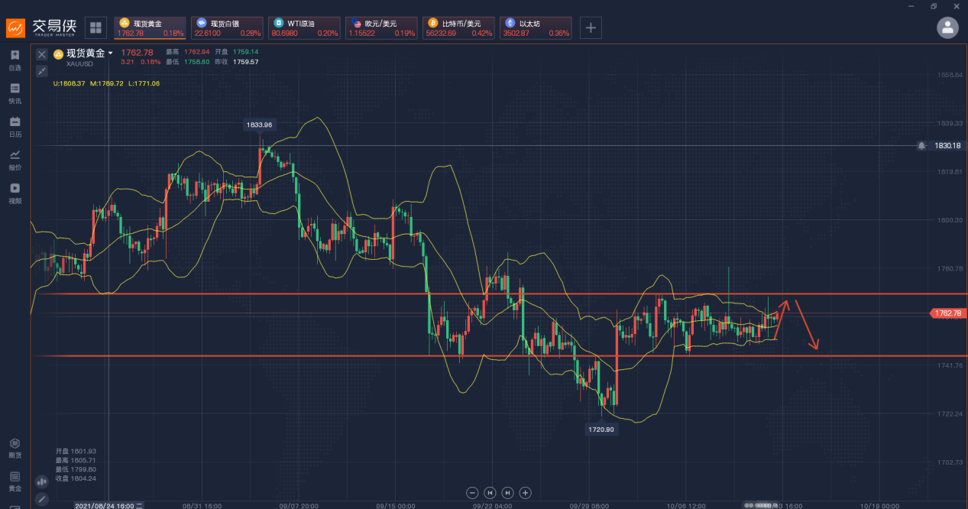Open the 自选 watchlist sidebar icon
The image size is (968, 509).
15,59
